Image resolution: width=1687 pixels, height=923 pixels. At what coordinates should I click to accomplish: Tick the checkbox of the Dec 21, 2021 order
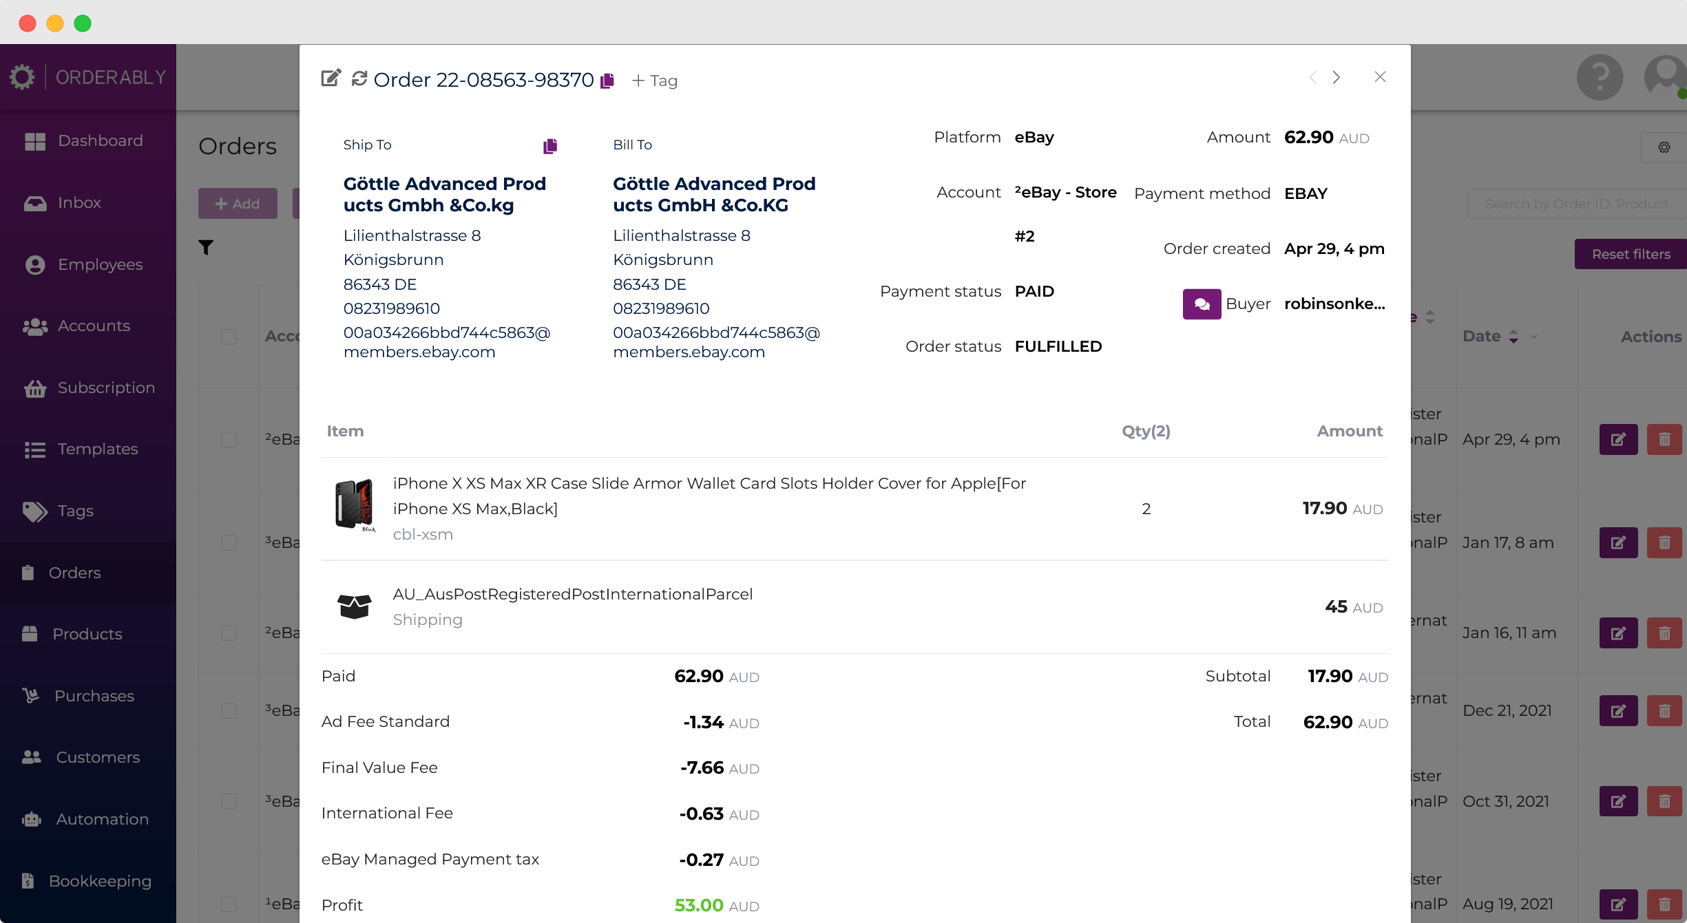click(x=229, y=710)
